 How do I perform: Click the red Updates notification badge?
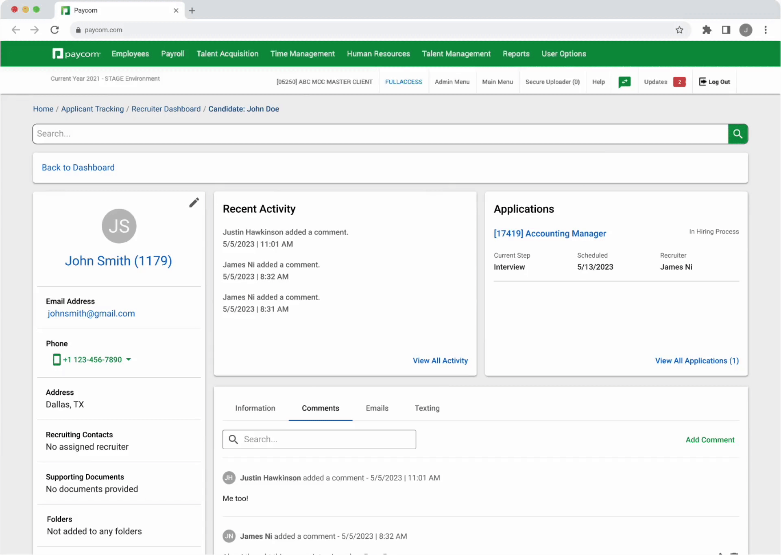click(x=679, y=82)
